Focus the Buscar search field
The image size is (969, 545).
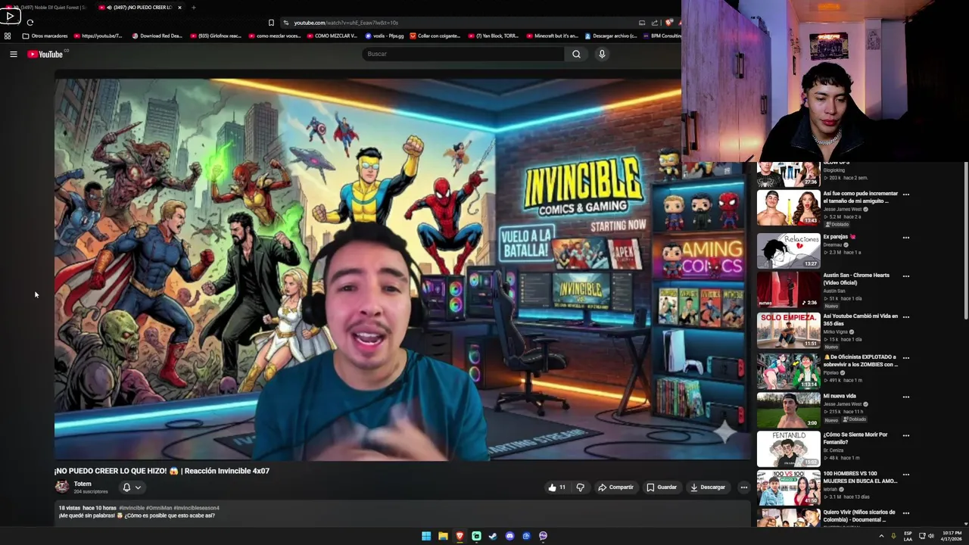pyautogui.click(x=463, y=54)
